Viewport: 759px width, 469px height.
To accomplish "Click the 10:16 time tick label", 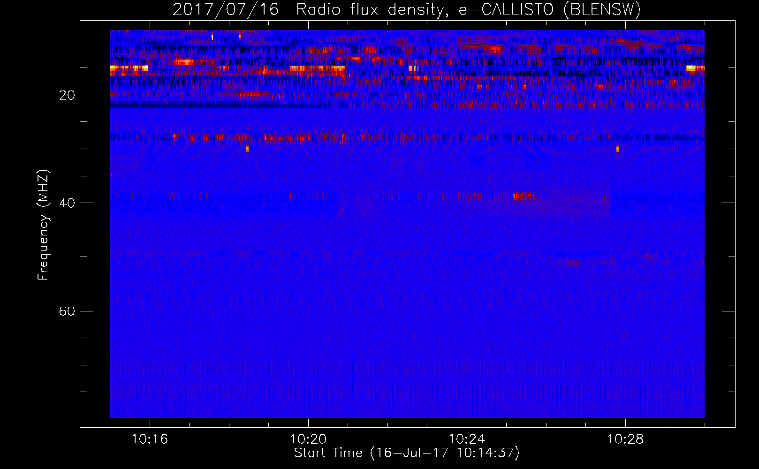I will point(150,439).
